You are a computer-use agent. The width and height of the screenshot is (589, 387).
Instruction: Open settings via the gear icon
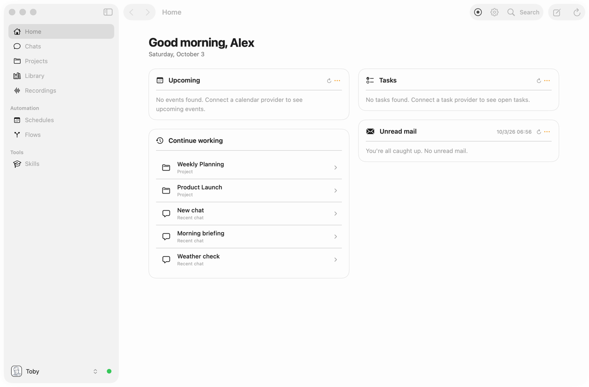coord(494,12)
